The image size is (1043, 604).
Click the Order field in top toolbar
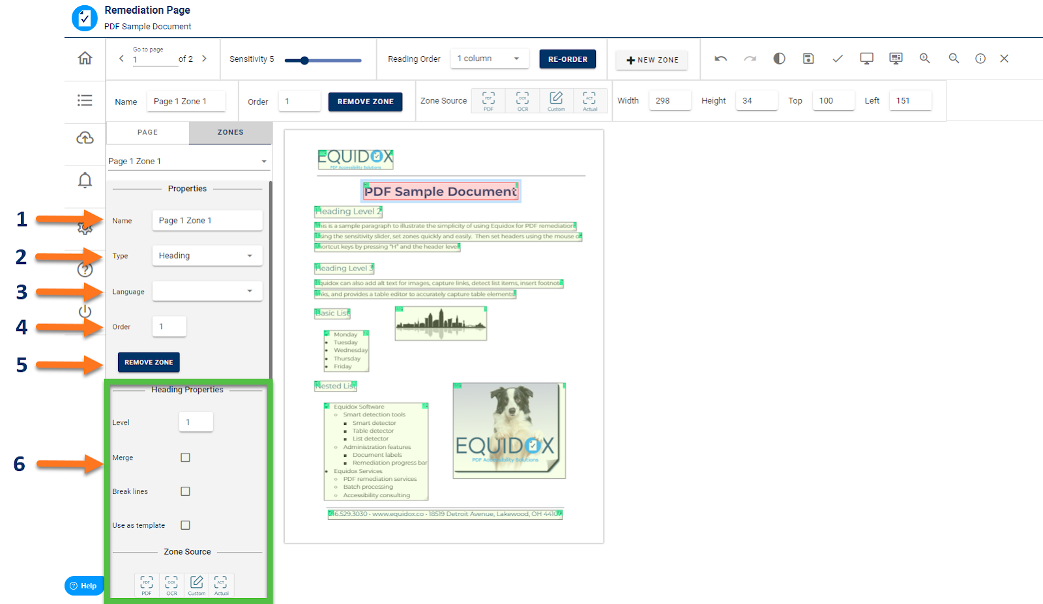[300, 101]
